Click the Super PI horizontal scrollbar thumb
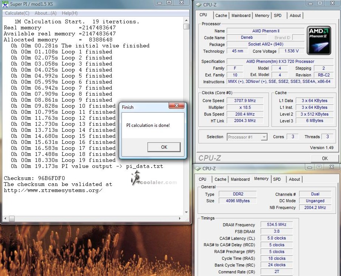This screenshot has height=276, width=341. click(x=12, y=218)
